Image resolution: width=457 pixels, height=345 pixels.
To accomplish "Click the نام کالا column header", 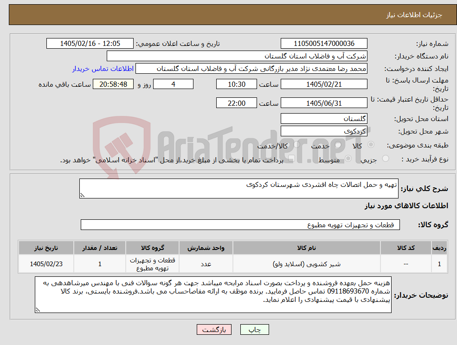I will [x=306, y=248].
